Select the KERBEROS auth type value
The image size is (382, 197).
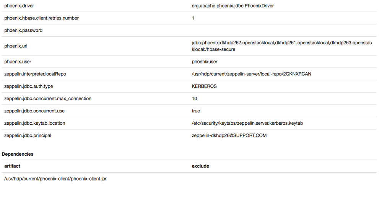coord(204,86)
